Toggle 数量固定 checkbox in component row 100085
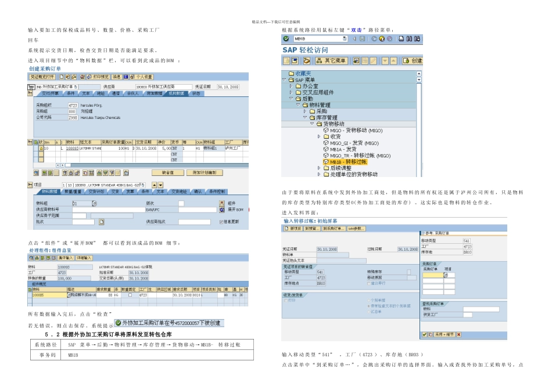This screenshot has width=552, height=390. pyautogui.click(x=130, y=295)
